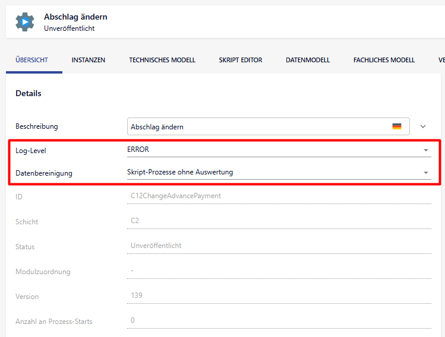Go to the Technisches Modell tab
Image resolution: width=445 pixels, height=337 pixels.
(162, 60)
